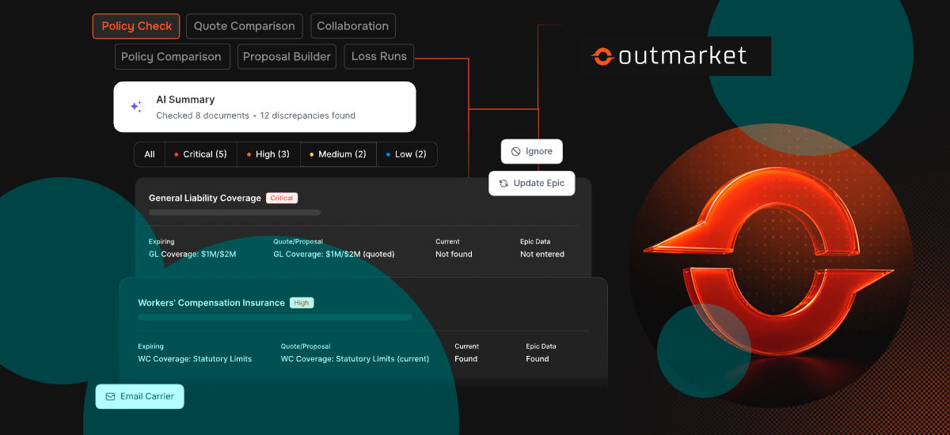Filter by Critical (5) discrepancies

pyautogui.click(x=201, y=154)
